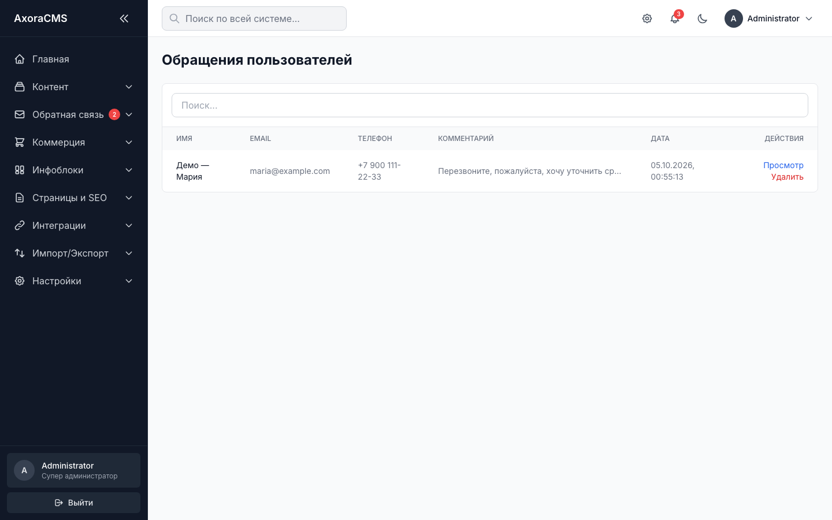Click the date 05.10.2026 cell
Image resolution: width=832 pixels, height=520 pixels.
tap(673, 171)
